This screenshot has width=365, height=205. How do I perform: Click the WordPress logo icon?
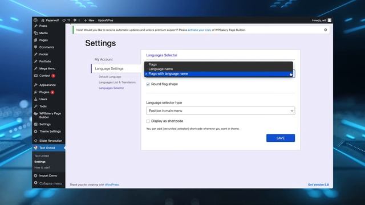coord(35,20)
